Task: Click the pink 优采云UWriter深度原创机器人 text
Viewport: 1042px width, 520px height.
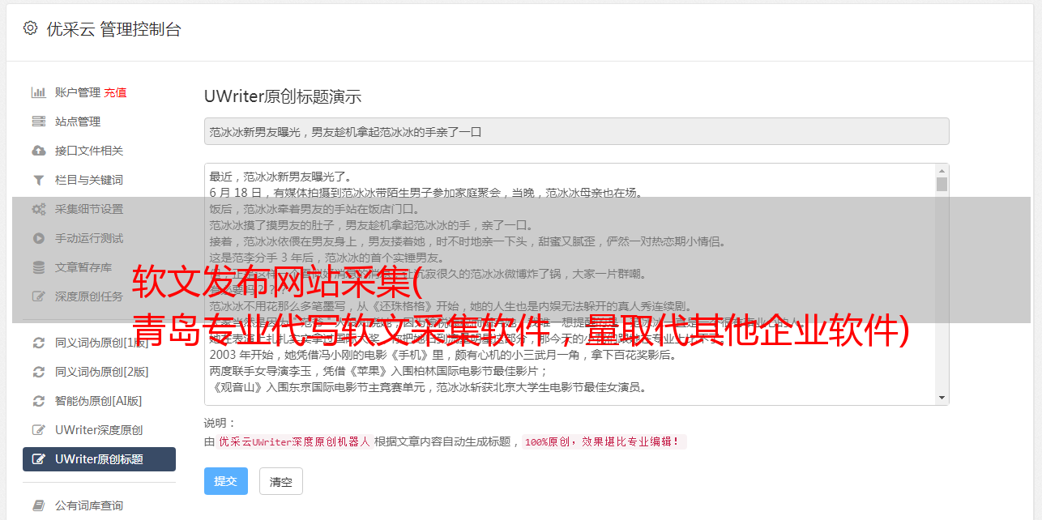Action: coord(295,442)
